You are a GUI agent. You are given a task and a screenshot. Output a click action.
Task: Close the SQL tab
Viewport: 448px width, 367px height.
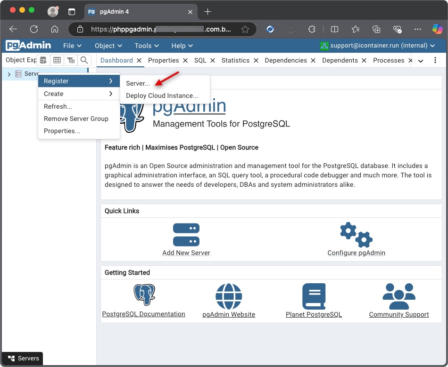[213, 60]
